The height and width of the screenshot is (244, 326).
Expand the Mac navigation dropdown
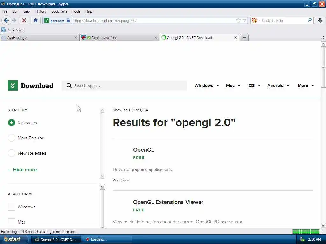coord(233,85)
